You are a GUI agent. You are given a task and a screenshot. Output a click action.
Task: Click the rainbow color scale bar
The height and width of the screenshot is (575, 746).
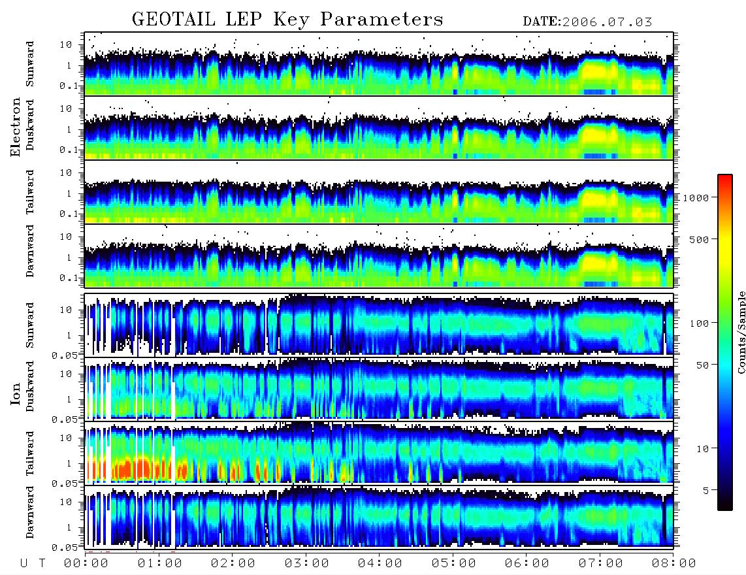point(725,342)
